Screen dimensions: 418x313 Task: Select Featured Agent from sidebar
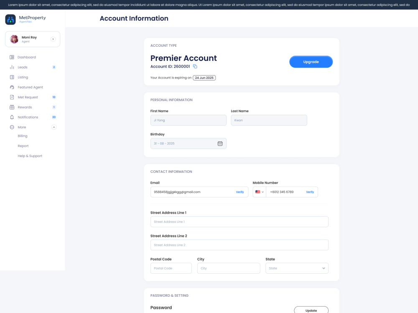pyautogui.click(x=30, y=87)
